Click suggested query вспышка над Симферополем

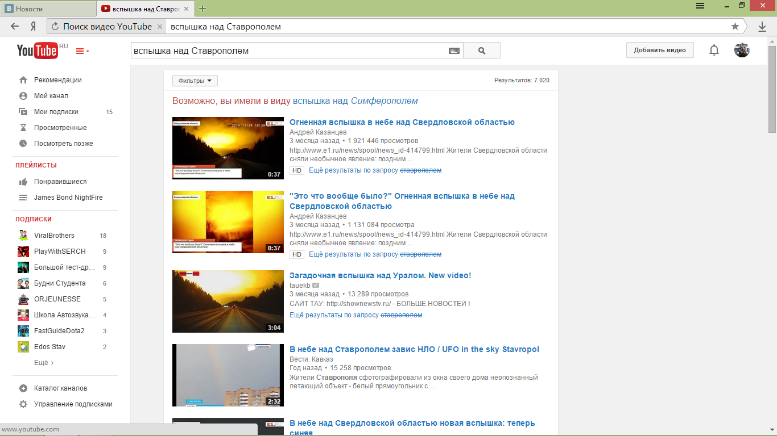(356, 101)
